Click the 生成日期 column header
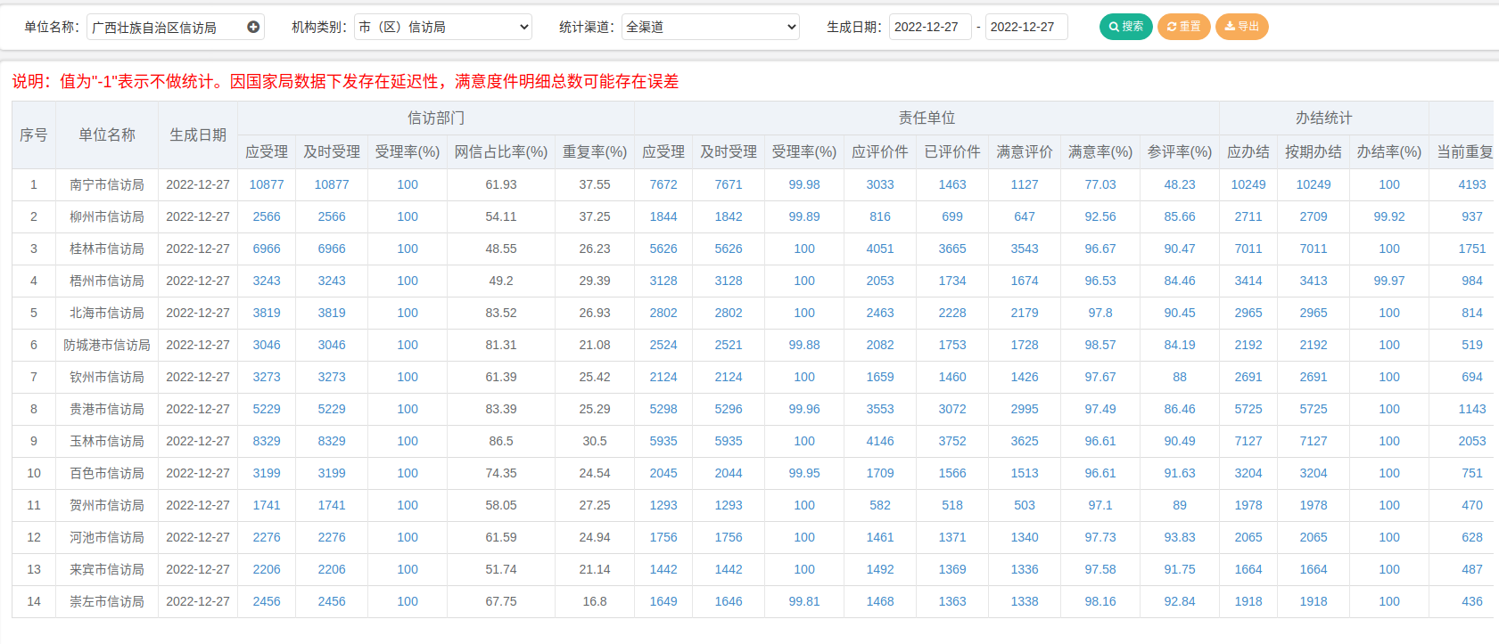The height and width of the screenshot is (644, 1499). point(198,135)
